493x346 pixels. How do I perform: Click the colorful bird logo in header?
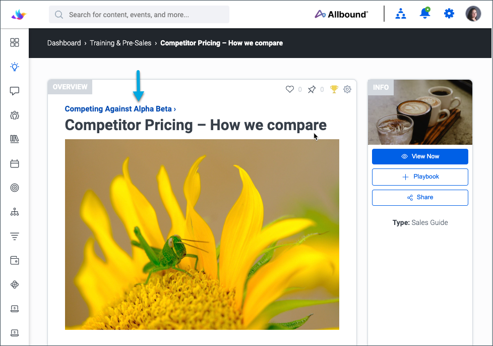(x=19, y=15)
